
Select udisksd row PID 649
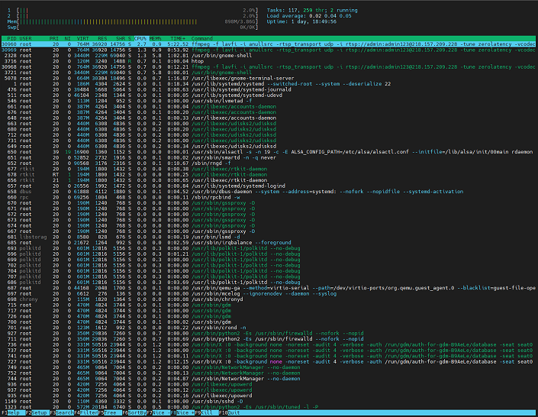point(269,146)
